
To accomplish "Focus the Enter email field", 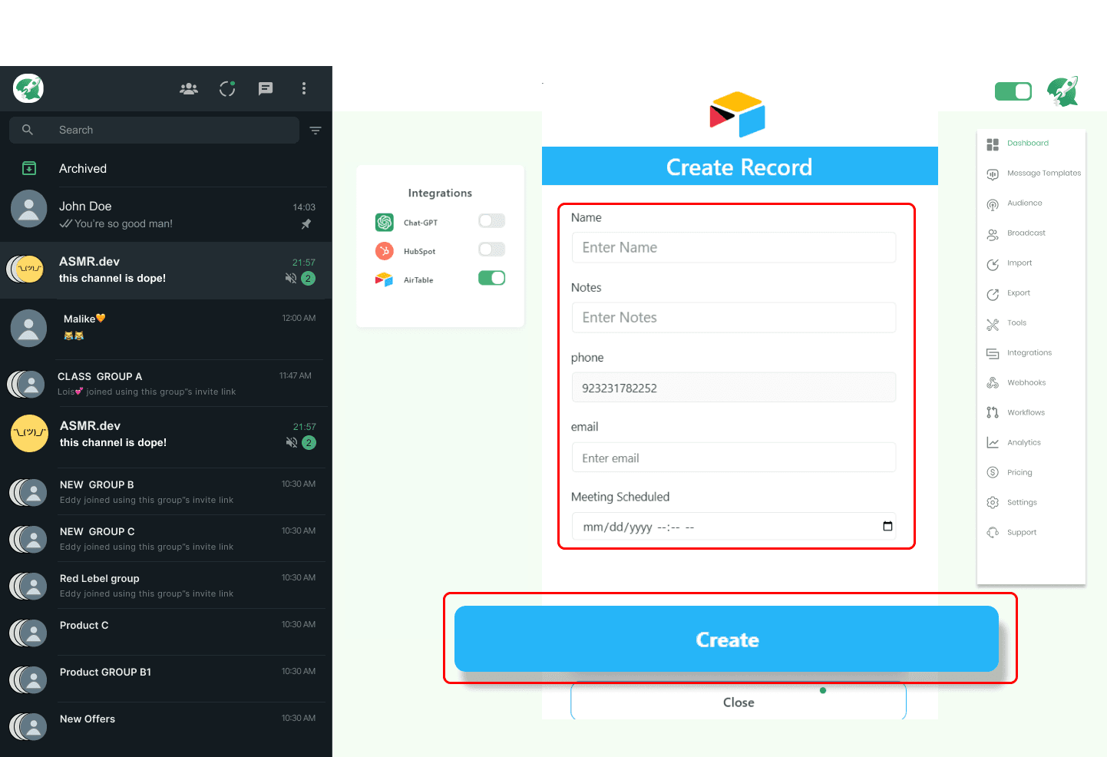I will click(x=734, y=458).
